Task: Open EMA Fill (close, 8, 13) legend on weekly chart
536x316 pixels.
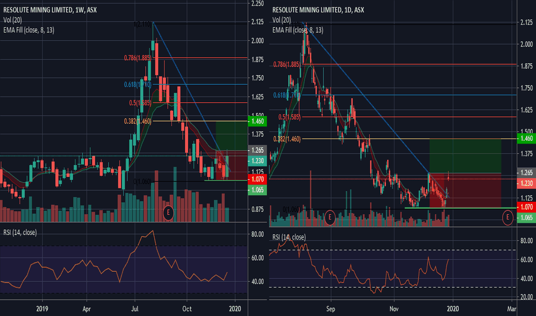Action: pyautogui.click(x=29, y=30)
